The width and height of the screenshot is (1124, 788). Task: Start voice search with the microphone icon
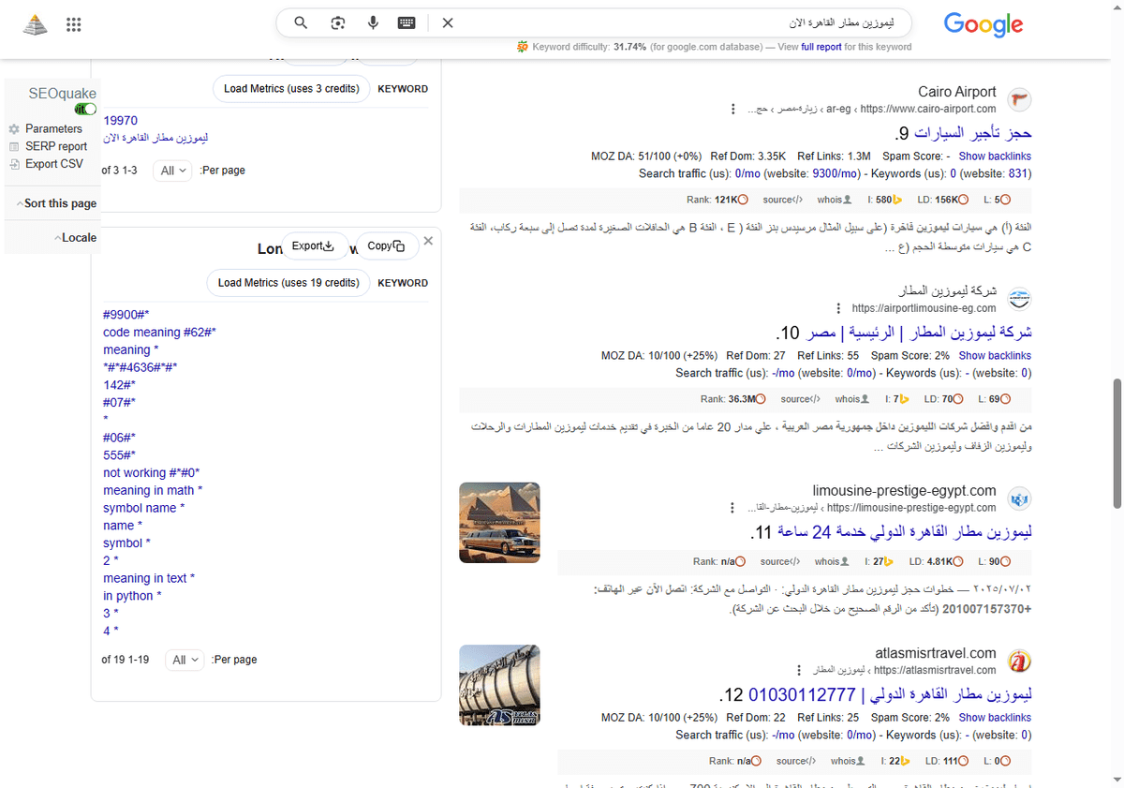[x=373, y=23]
